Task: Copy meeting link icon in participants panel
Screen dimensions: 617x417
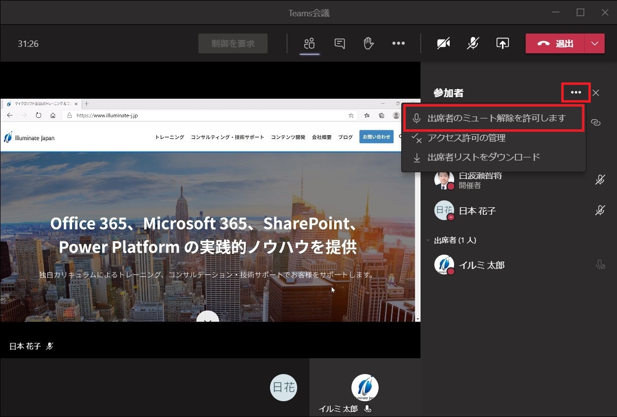Action: point(596,122)
